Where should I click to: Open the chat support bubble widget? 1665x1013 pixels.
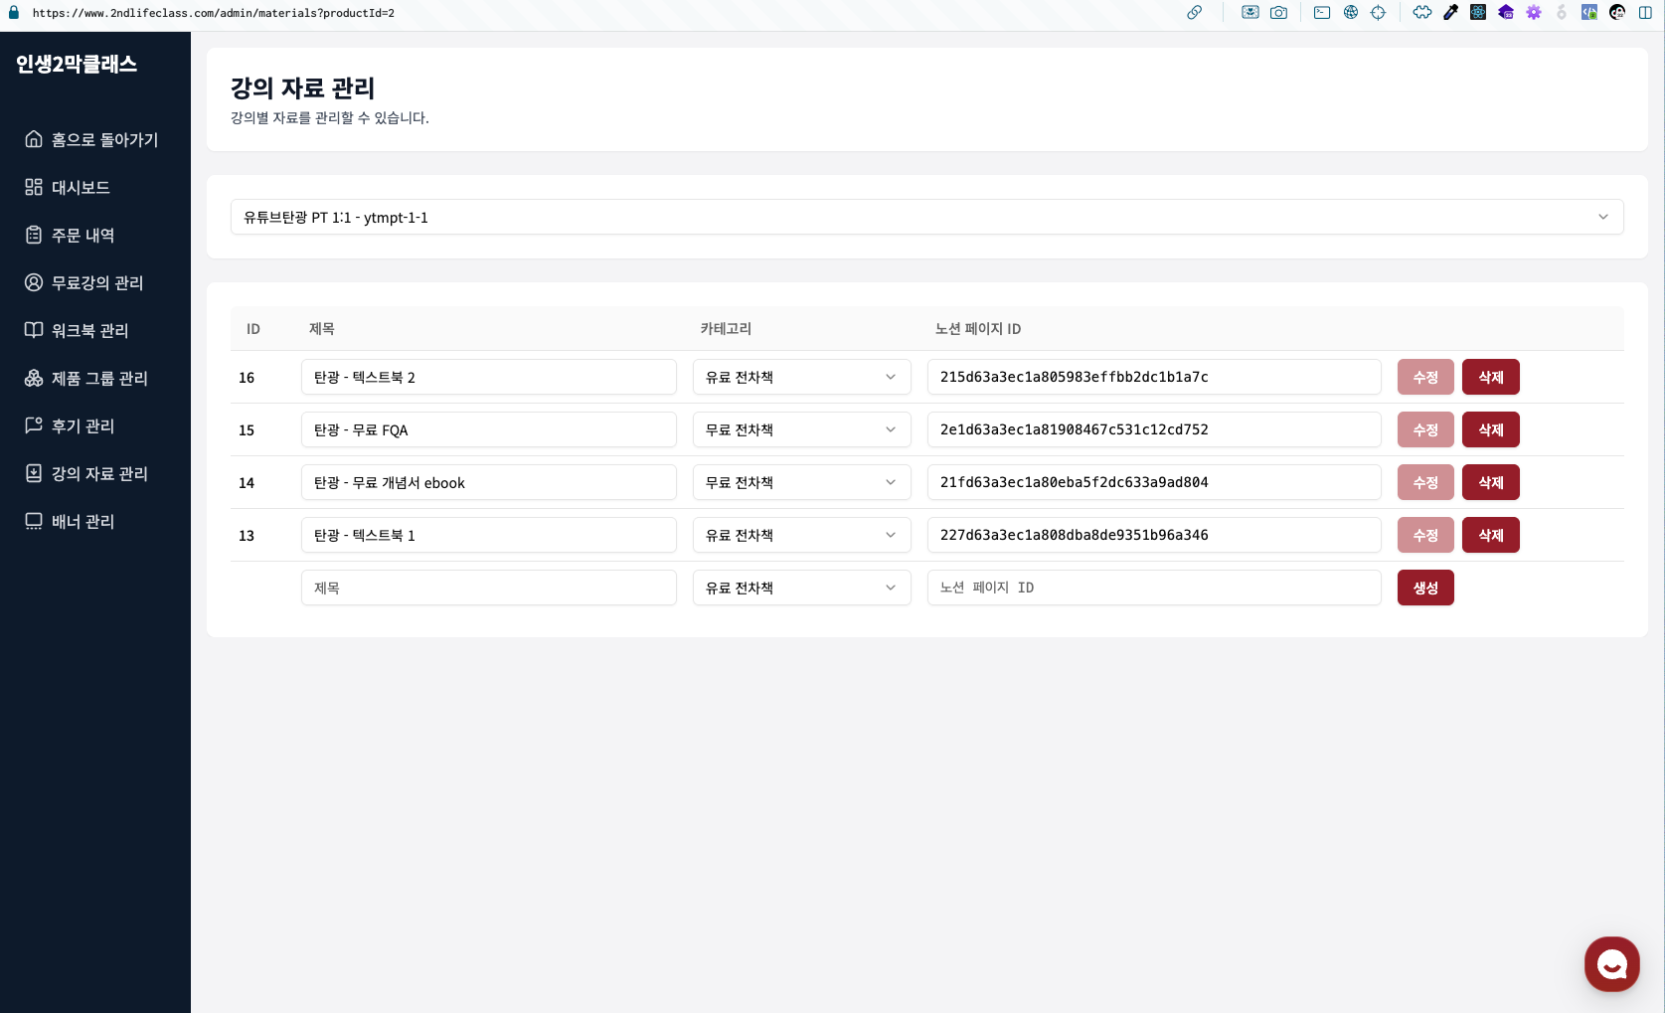point(1611,963)
